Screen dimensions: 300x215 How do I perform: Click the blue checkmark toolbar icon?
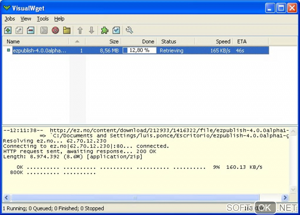pyautogui.click(x=116, y=30)
